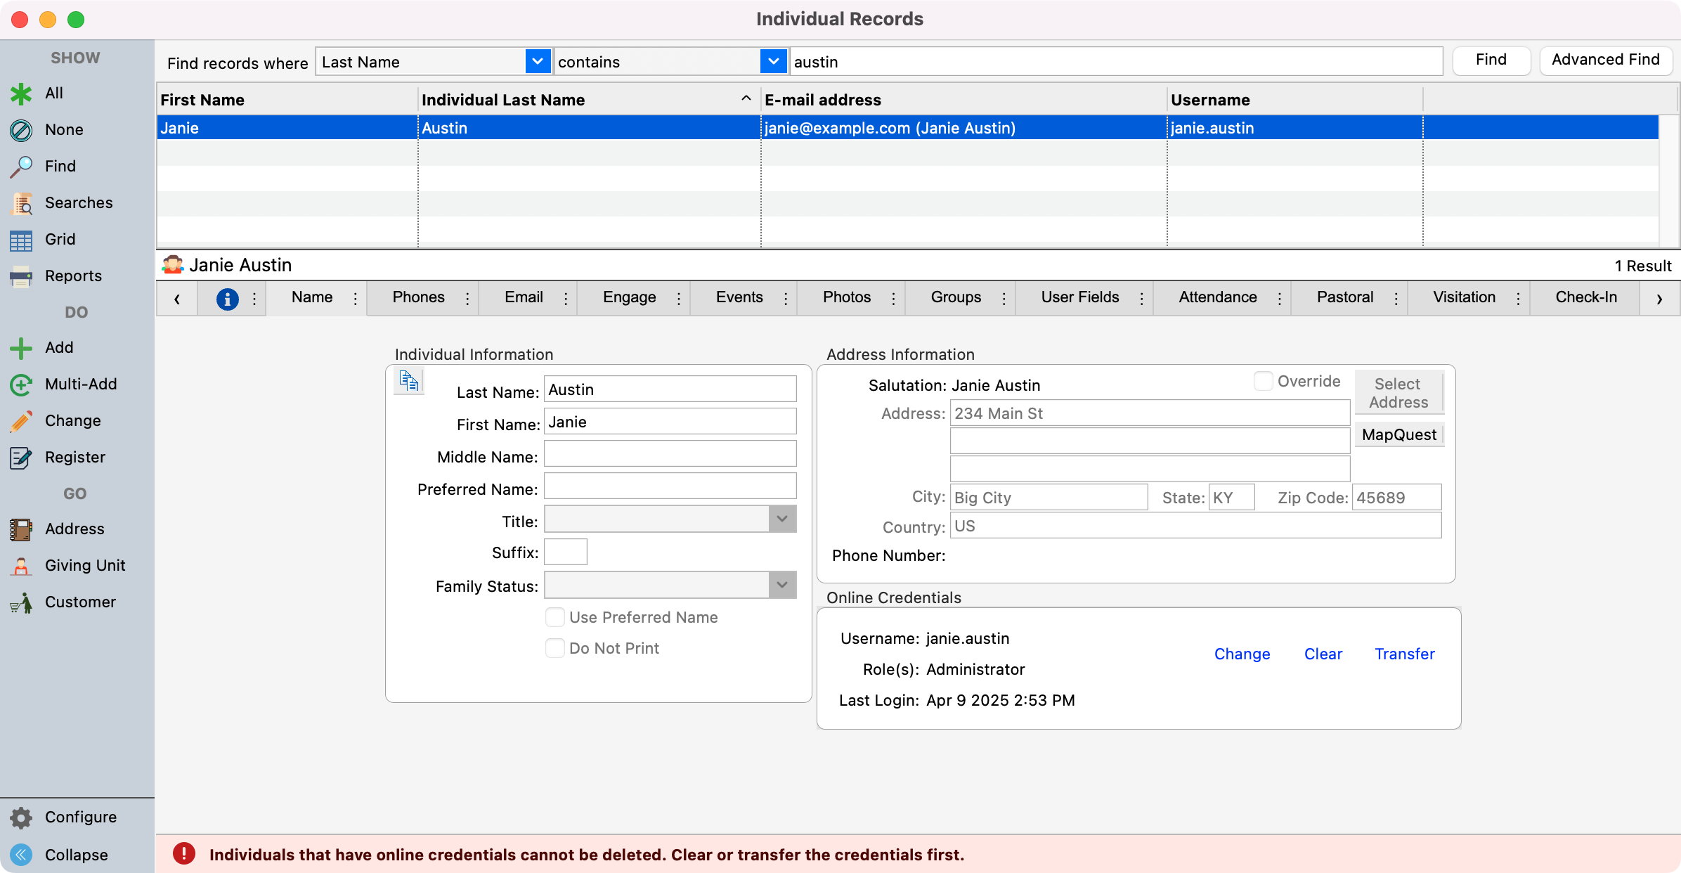Click the Clear credentials link

tap(1323, 654)
